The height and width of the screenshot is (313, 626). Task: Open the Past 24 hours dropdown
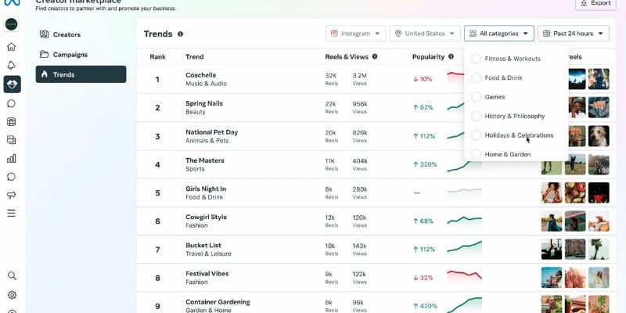pyautogui.click(x=574, y=34)
